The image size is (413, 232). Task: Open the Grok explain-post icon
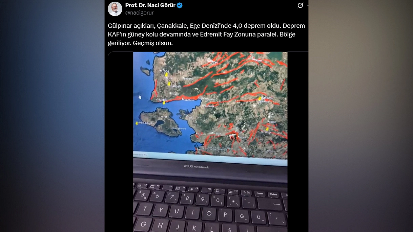[x=300, y=5]
